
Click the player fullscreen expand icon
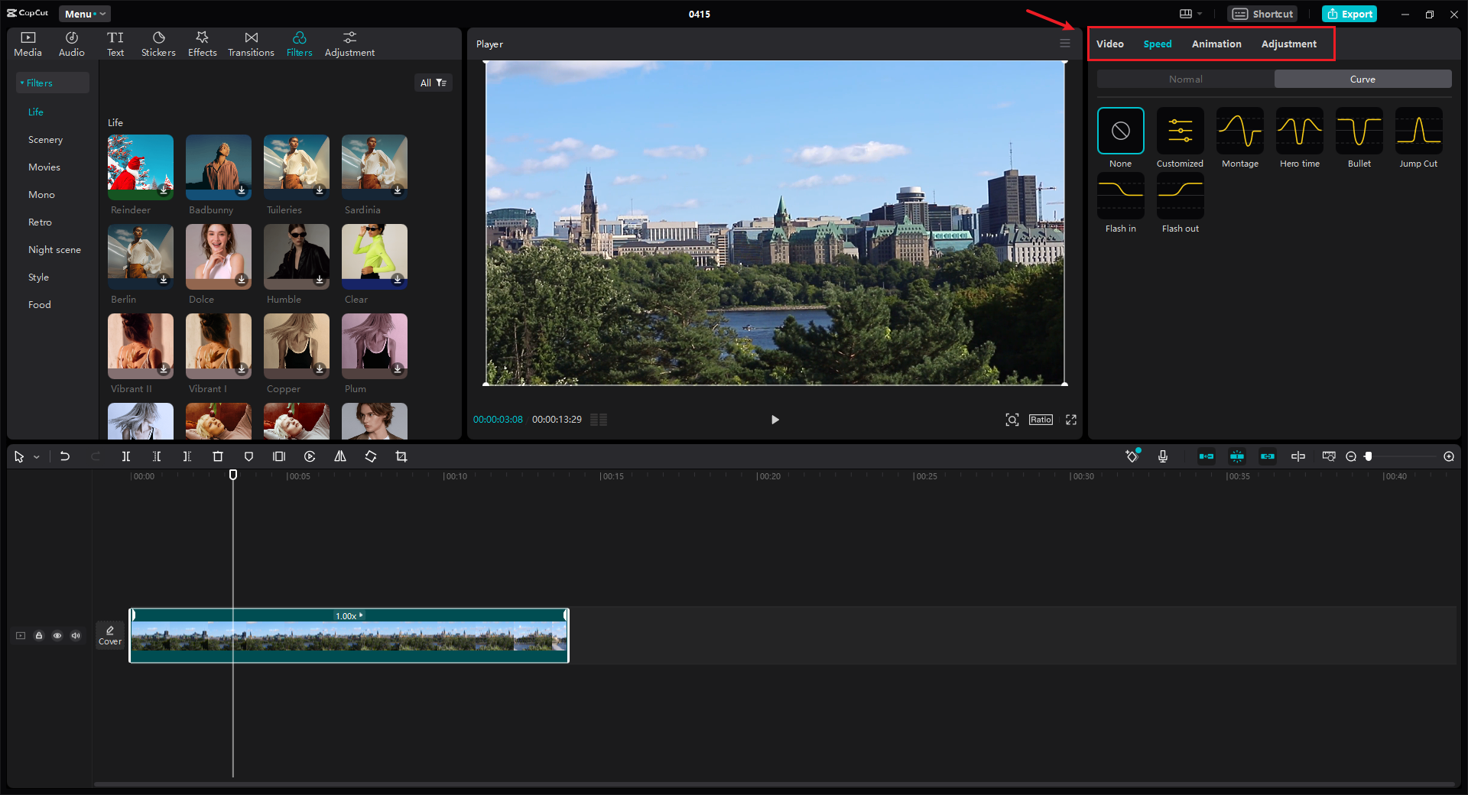(1071, 420)
